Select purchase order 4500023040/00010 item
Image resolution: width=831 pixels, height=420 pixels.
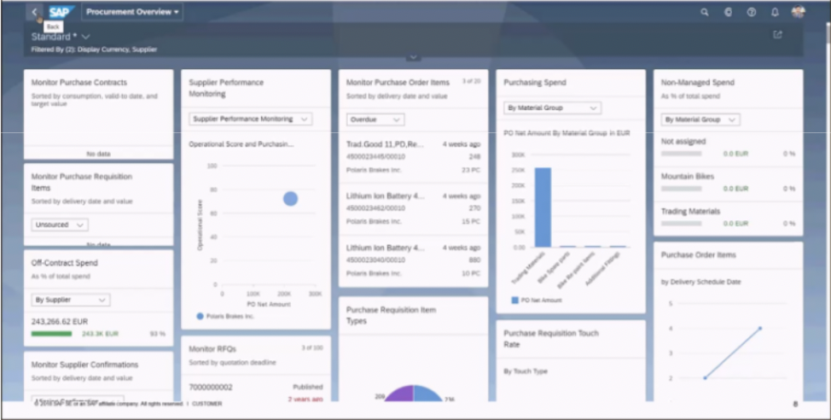tap(414, 260)
